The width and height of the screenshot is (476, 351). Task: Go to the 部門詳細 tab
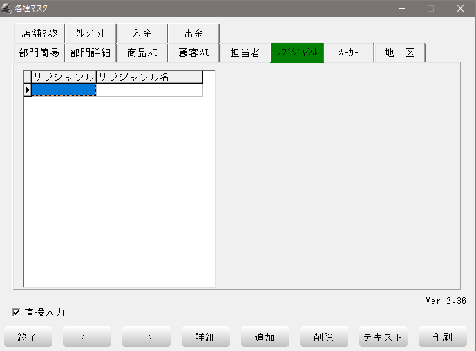point(90,53)
